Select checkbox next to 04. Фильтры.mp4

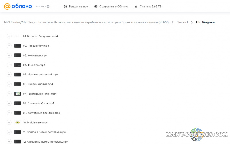pos(9,65)
